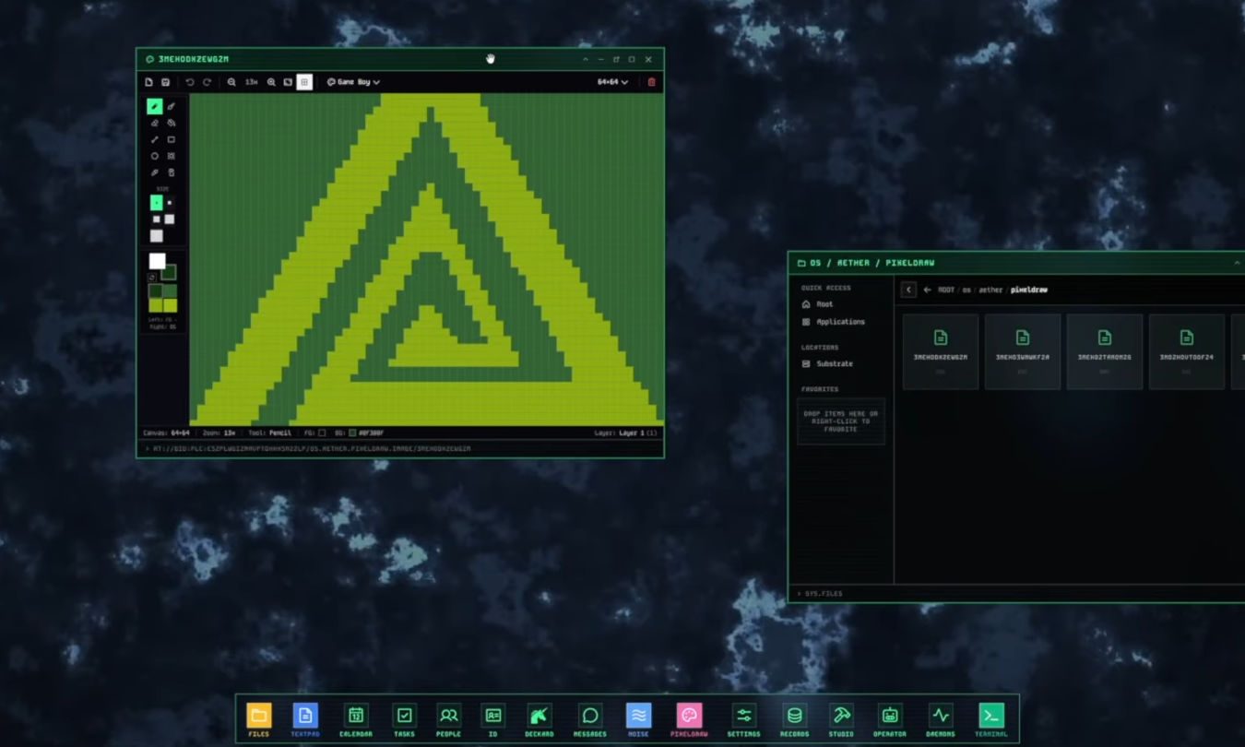Pick the medium green palette swatch
1245x747 pixels.
171,291
